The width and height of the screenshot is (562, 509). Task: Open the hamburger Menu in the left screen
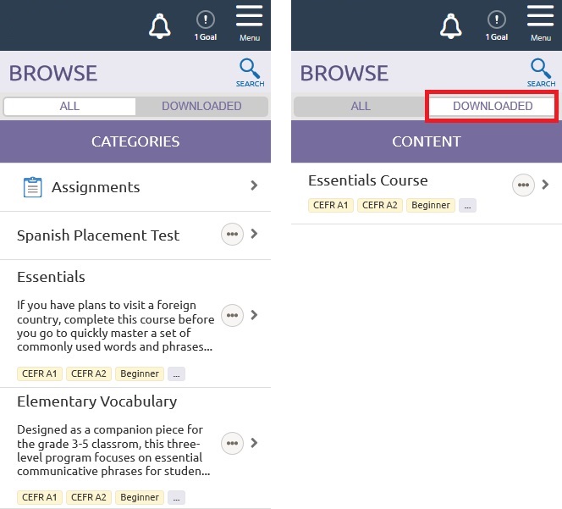point(250,23)
